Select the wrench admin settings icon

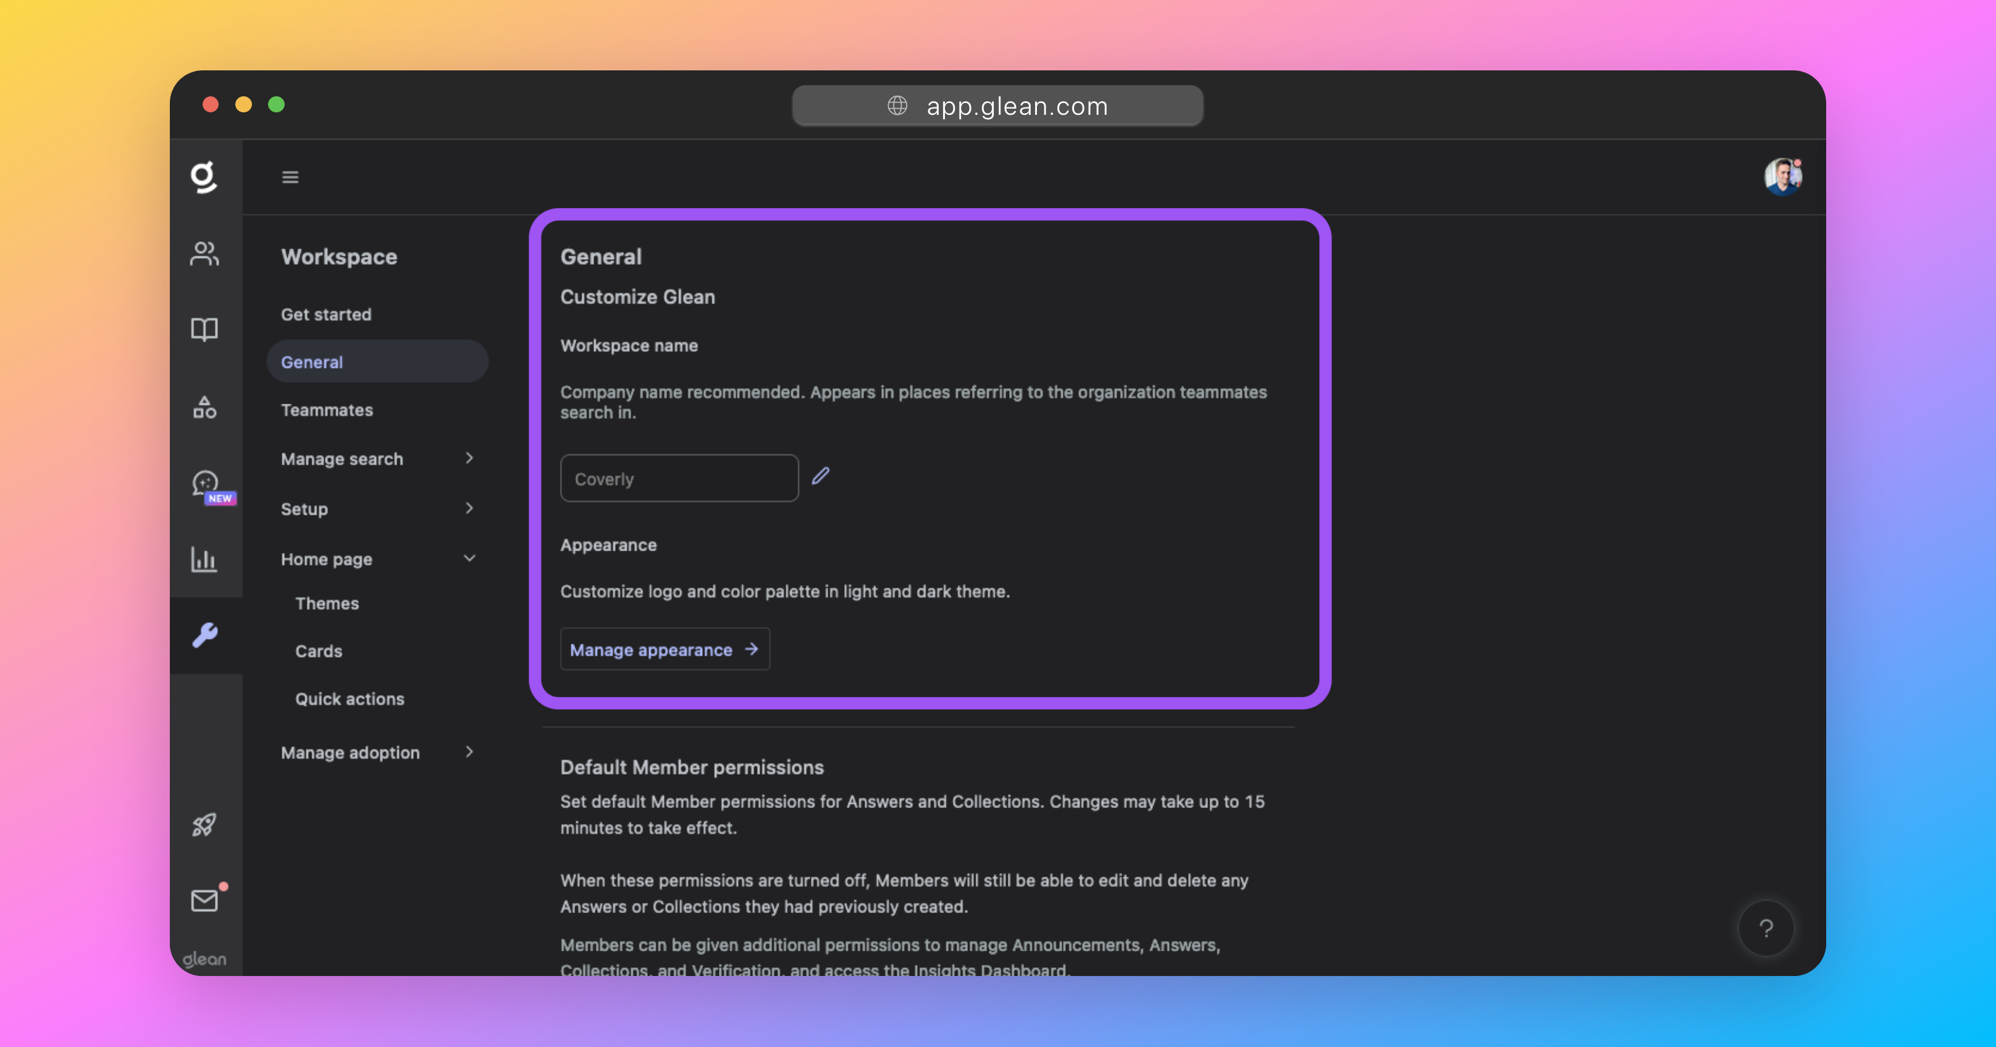click(206, 636)
